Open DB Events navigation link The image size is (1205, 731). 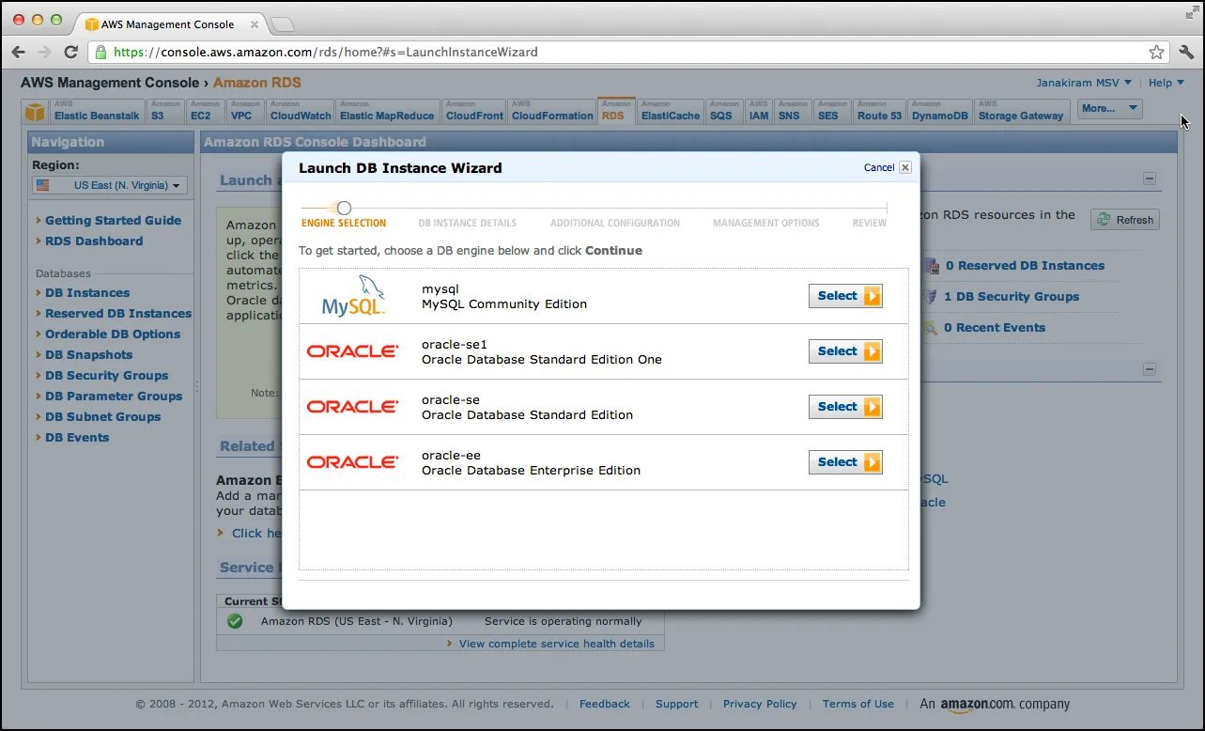pyautogui.click(x=77, y=437)
